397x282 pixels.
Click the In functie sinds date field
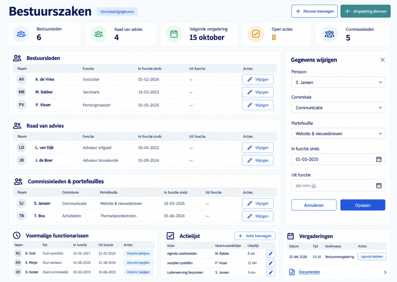click(338, 159)
